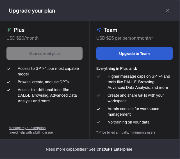Click Create and share GPTs with your workspace
The width and height of the screenshot is (180, 159).
(x=136, y=98)
